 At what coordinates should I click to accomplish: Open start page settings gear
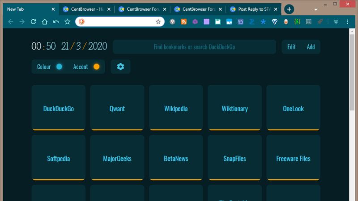point(120,67)
